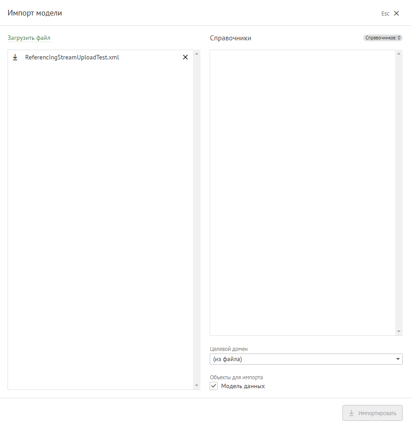This screenshot has width=411, height=424.
Task: Open the Загрузить файл upload link
Action: (29, 38)
